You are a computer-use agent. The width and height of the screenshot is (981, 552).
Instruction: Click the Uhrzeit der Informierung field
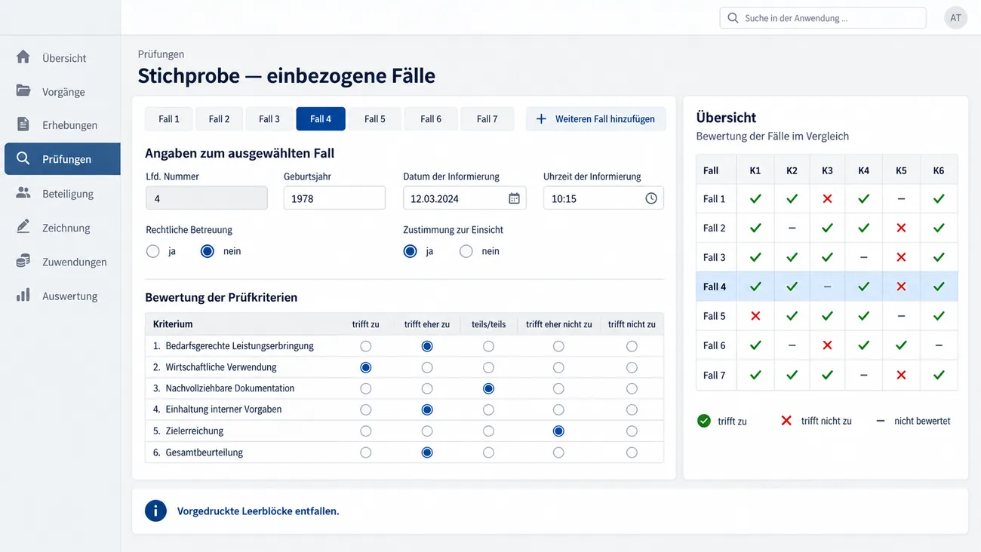point(604,198)
